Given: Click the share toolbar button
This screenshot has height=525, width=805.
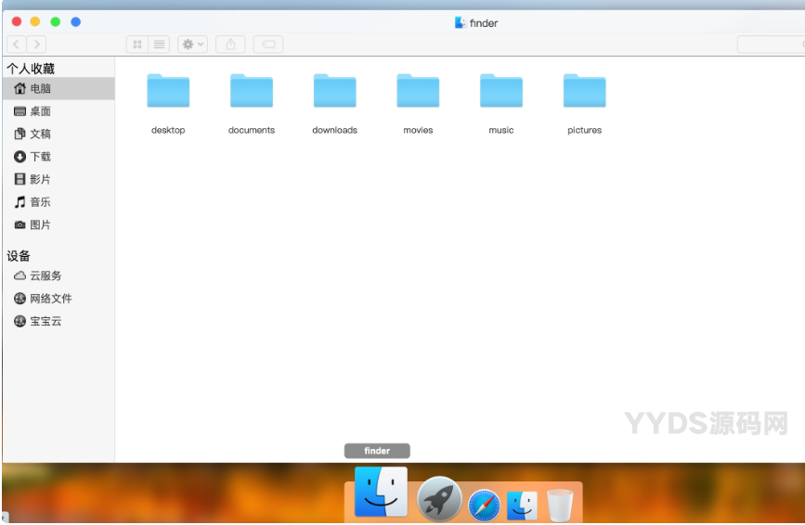Looking at the screenshot, I should pyautogui.click(x=230, y=45).
